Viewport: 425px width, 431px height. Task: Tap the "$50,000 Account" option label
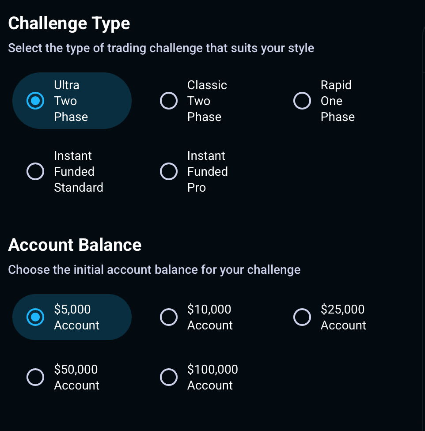pos(76,377)
